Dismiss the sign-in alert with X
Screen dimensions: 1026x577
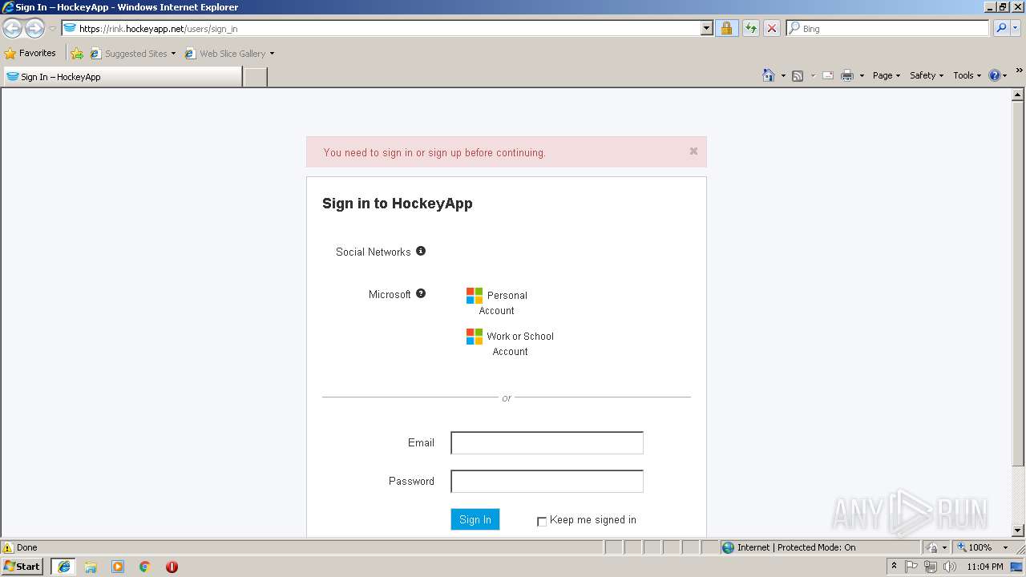[x=693, y=151]
